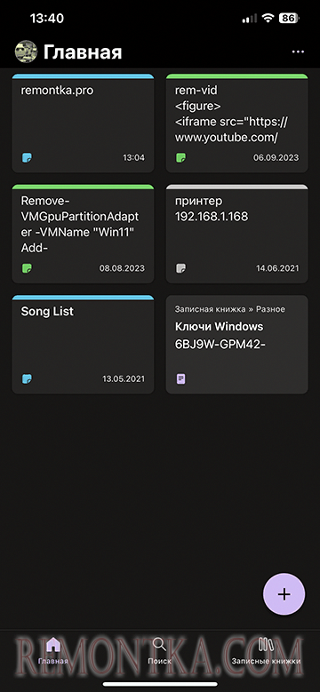Click gray note icon on принтер card
Viewport: 320px width, 692px height.
(x=181, y=268)
